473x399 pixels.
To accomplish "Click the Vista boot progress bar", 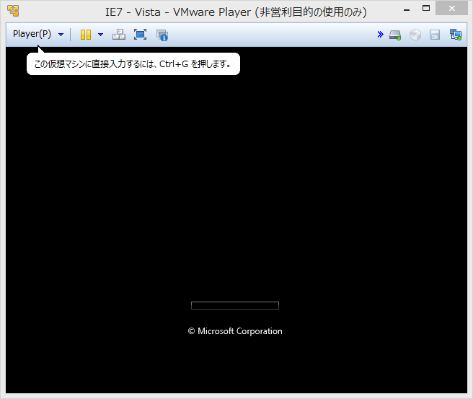I will click(235, 305).
